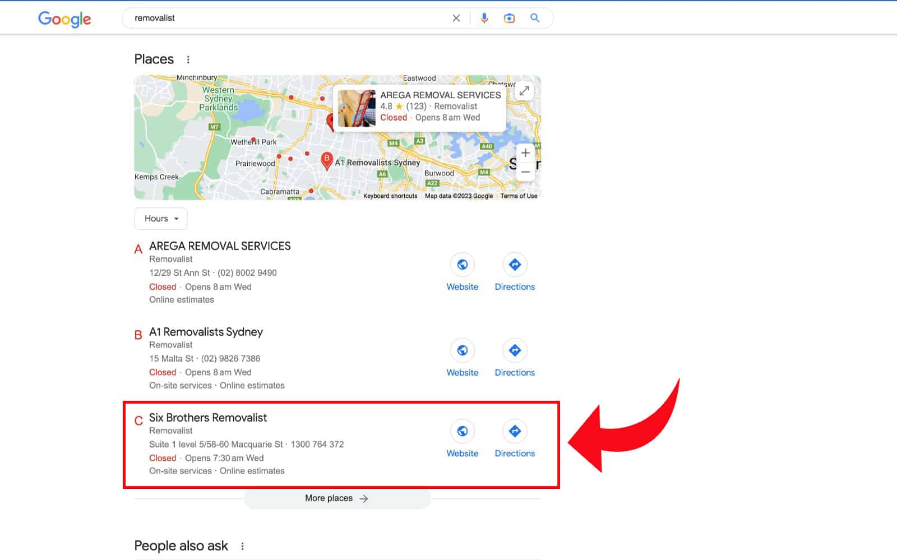897x560 pixels.
Task: Open the Six Brothers Removalist listing
Action: [208, 418]
